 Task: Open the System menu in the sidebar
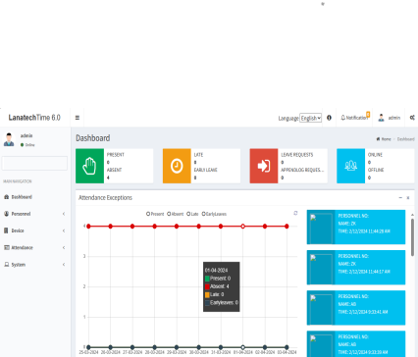pyautogui.click(x=34, y=265)
